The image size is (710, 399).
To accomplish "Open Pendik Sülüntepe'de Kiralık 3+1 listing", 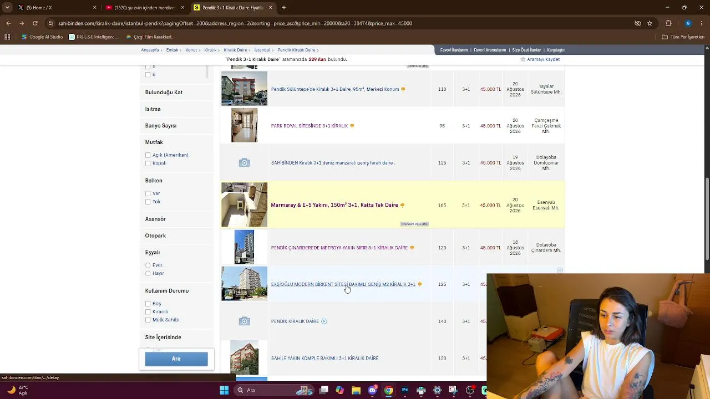I will 335,89.
